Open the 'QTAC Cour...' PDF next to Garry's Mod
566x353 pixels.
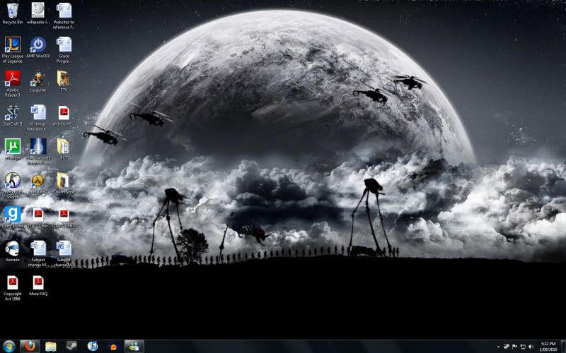[38, 217]
